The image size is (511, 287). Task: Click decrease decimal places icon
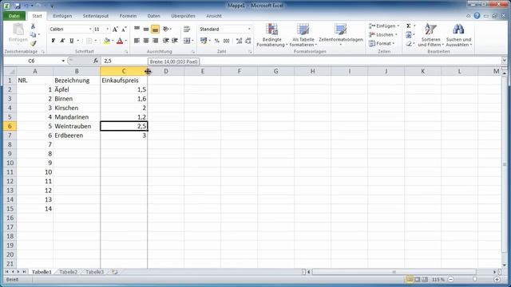pos(248,41)
